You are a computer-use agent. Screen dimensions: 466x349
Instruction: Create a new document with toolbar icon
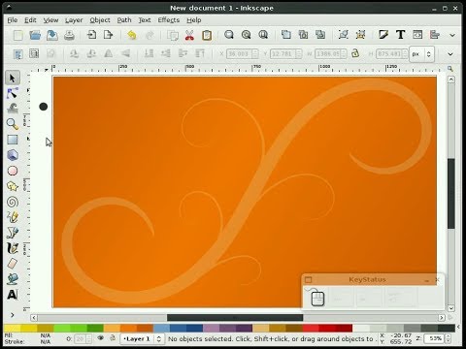pos(17,35)
